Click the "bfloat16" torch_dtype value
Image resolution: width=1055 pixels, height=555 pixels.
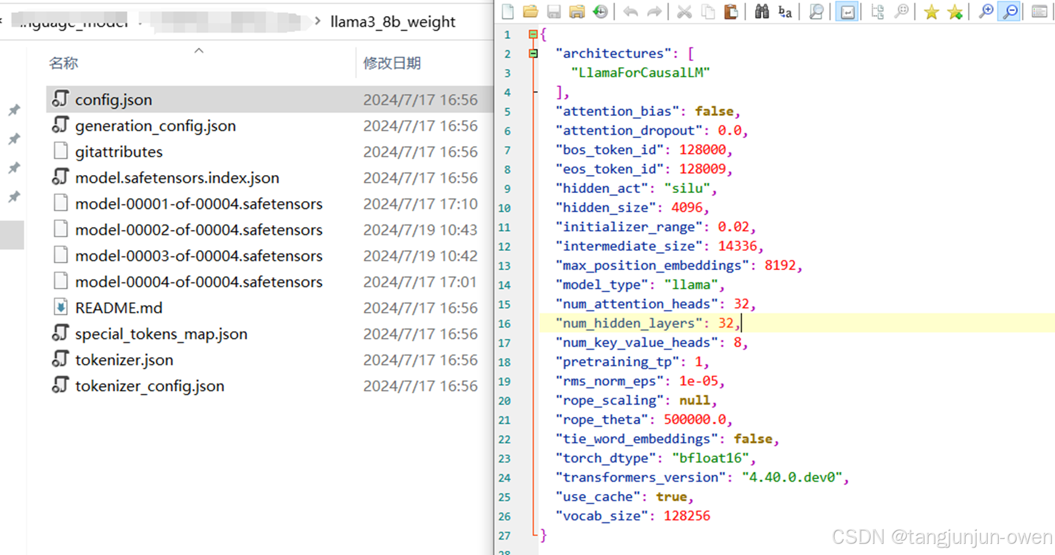tap(710, 458)
